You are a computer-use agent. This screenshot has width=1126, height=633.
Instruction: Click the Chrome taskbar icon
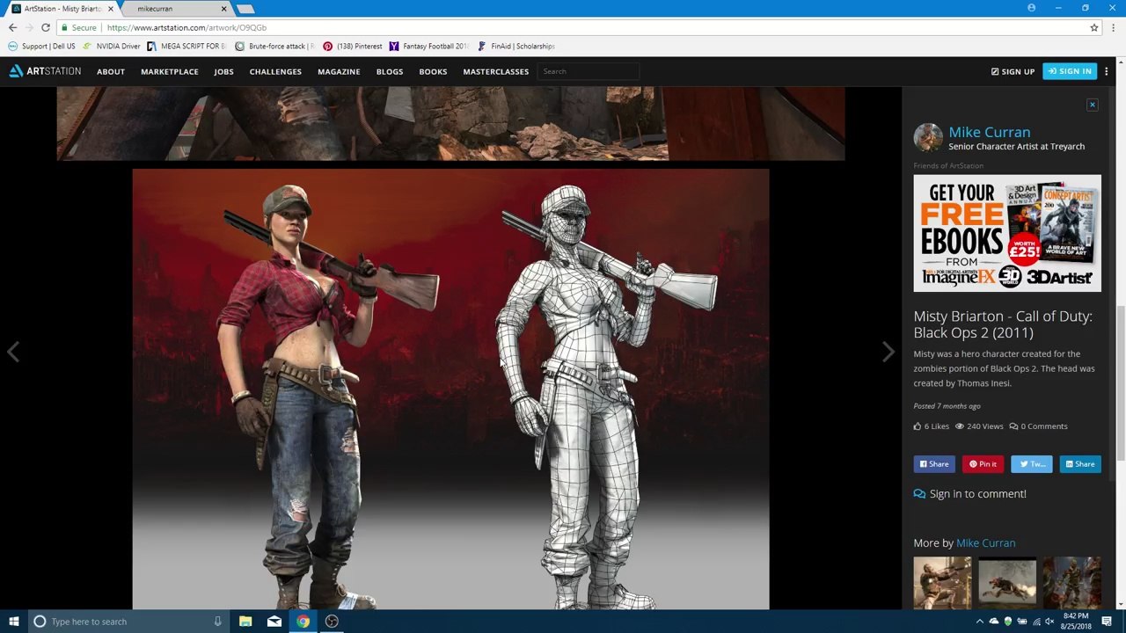click(x=303, y=622)
